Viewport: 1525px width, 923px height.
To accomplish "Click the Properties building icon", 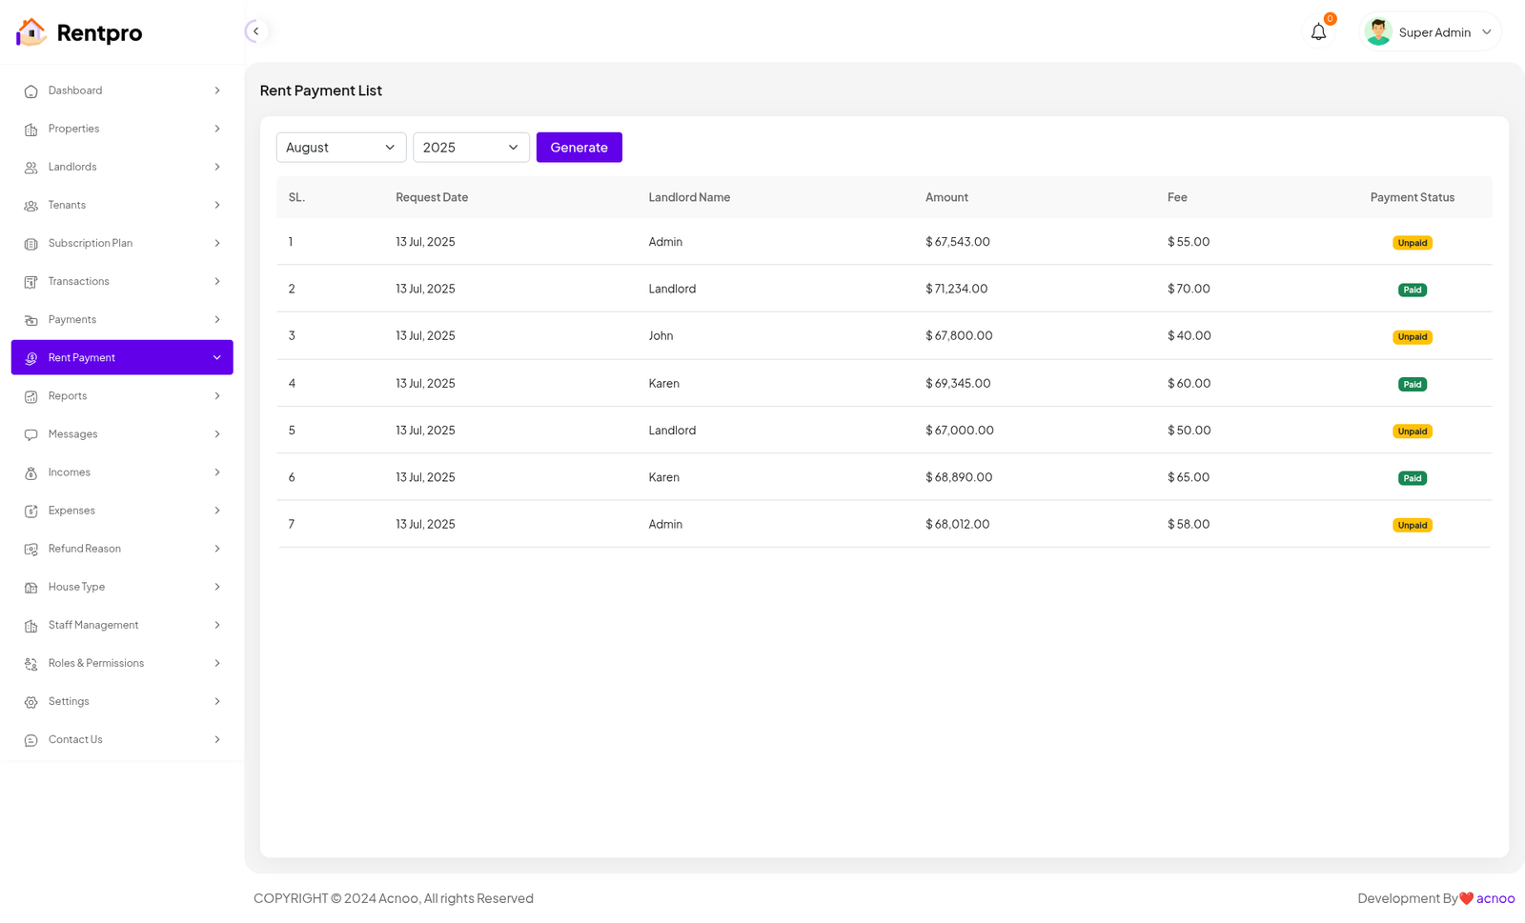I will click(x=30, y=130).
